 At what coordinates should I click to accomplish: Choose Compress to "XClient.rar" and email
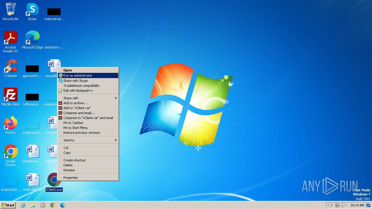88,118
